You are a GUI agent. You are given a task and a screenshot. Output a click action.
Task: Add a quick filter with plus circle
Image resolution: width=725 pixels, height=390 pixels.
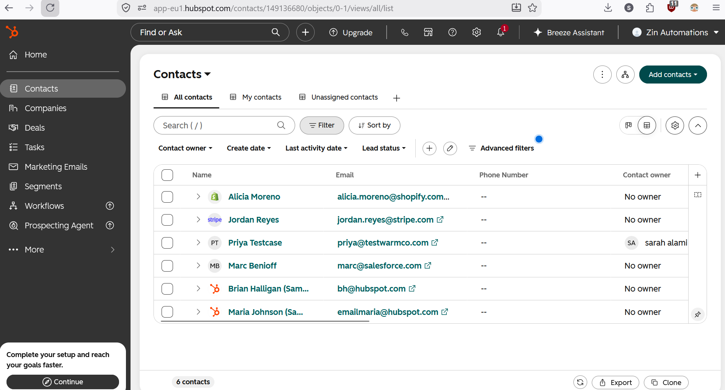point(429,148)
